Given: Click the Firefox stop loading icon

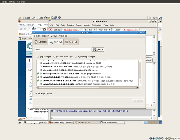Looking at the screenshot, I should (x=39, y=29).
